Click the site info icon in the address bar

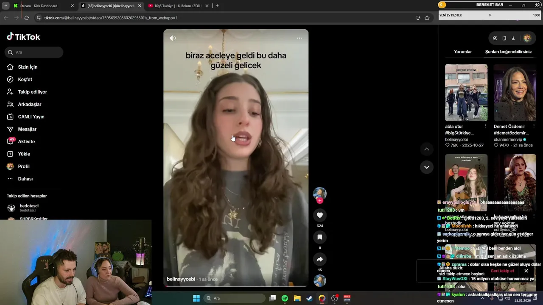point(39,18)
